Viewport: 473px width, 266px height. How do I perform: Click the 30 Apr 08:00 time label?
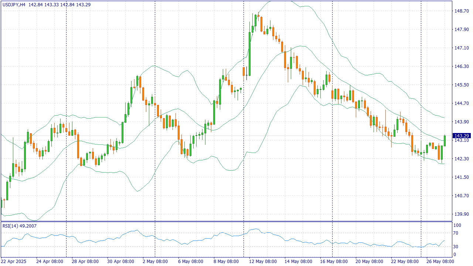120,261
